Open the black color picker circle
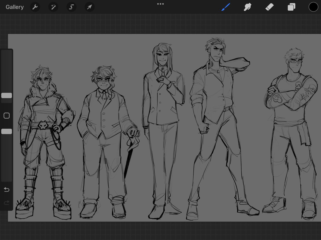 click(x=313, y=7)
